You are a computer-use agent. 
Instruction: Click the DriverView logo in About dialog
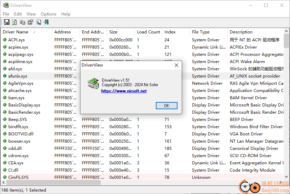pos(93,83)
